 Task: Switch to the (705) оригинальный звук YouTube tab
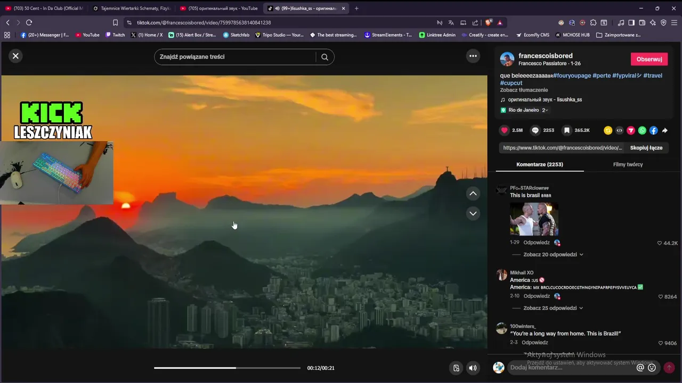click(219, 9)
